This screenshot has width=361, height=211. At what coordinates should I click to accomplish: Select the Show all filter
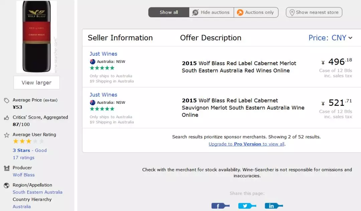(169, 12)
